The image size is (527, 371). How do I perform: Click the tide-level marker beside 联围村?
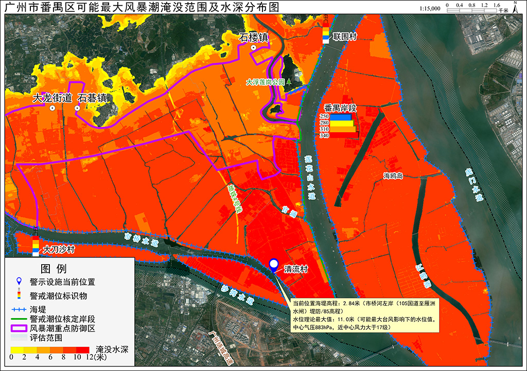[326, 29]
